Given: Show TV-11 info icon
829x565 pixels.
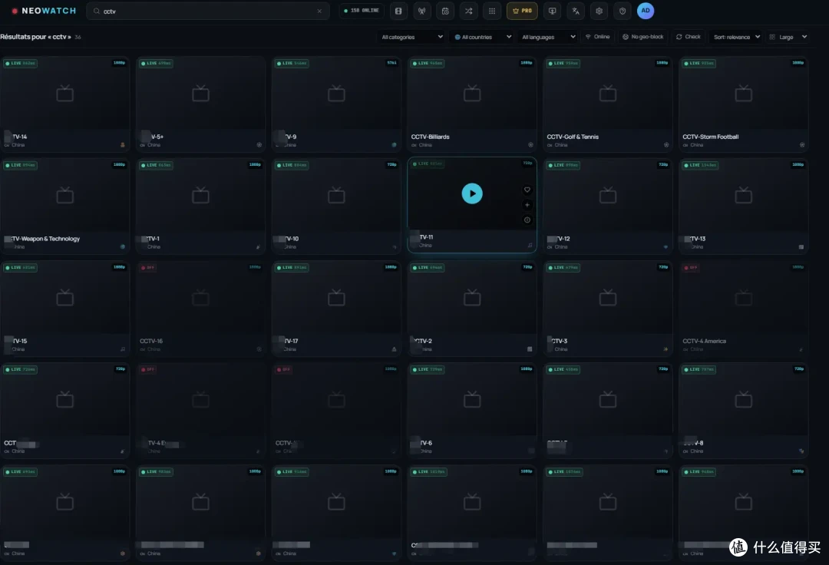Looking at the screenshot, I should [527, 220].
